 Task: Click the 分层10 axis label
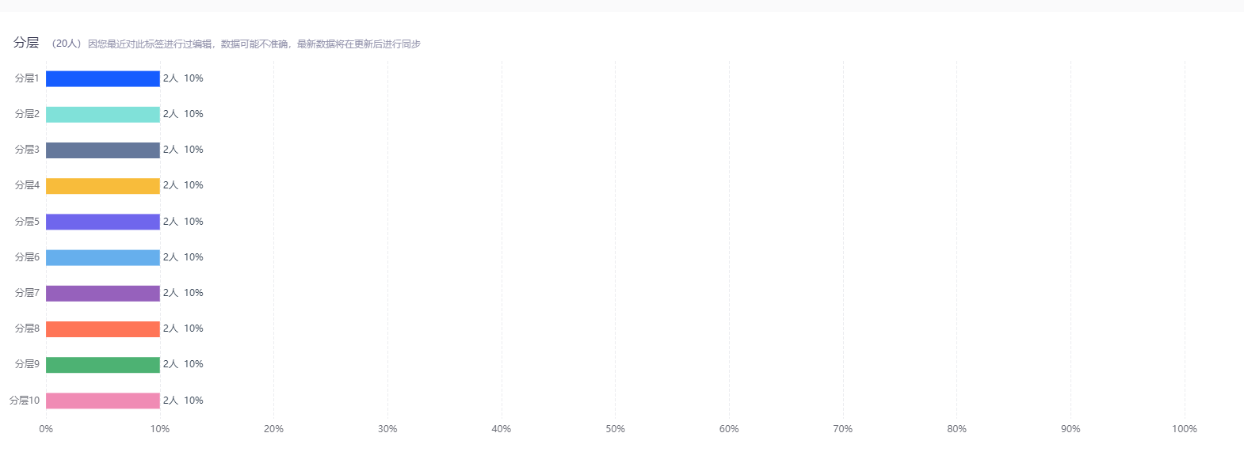(x=25, y=401)
